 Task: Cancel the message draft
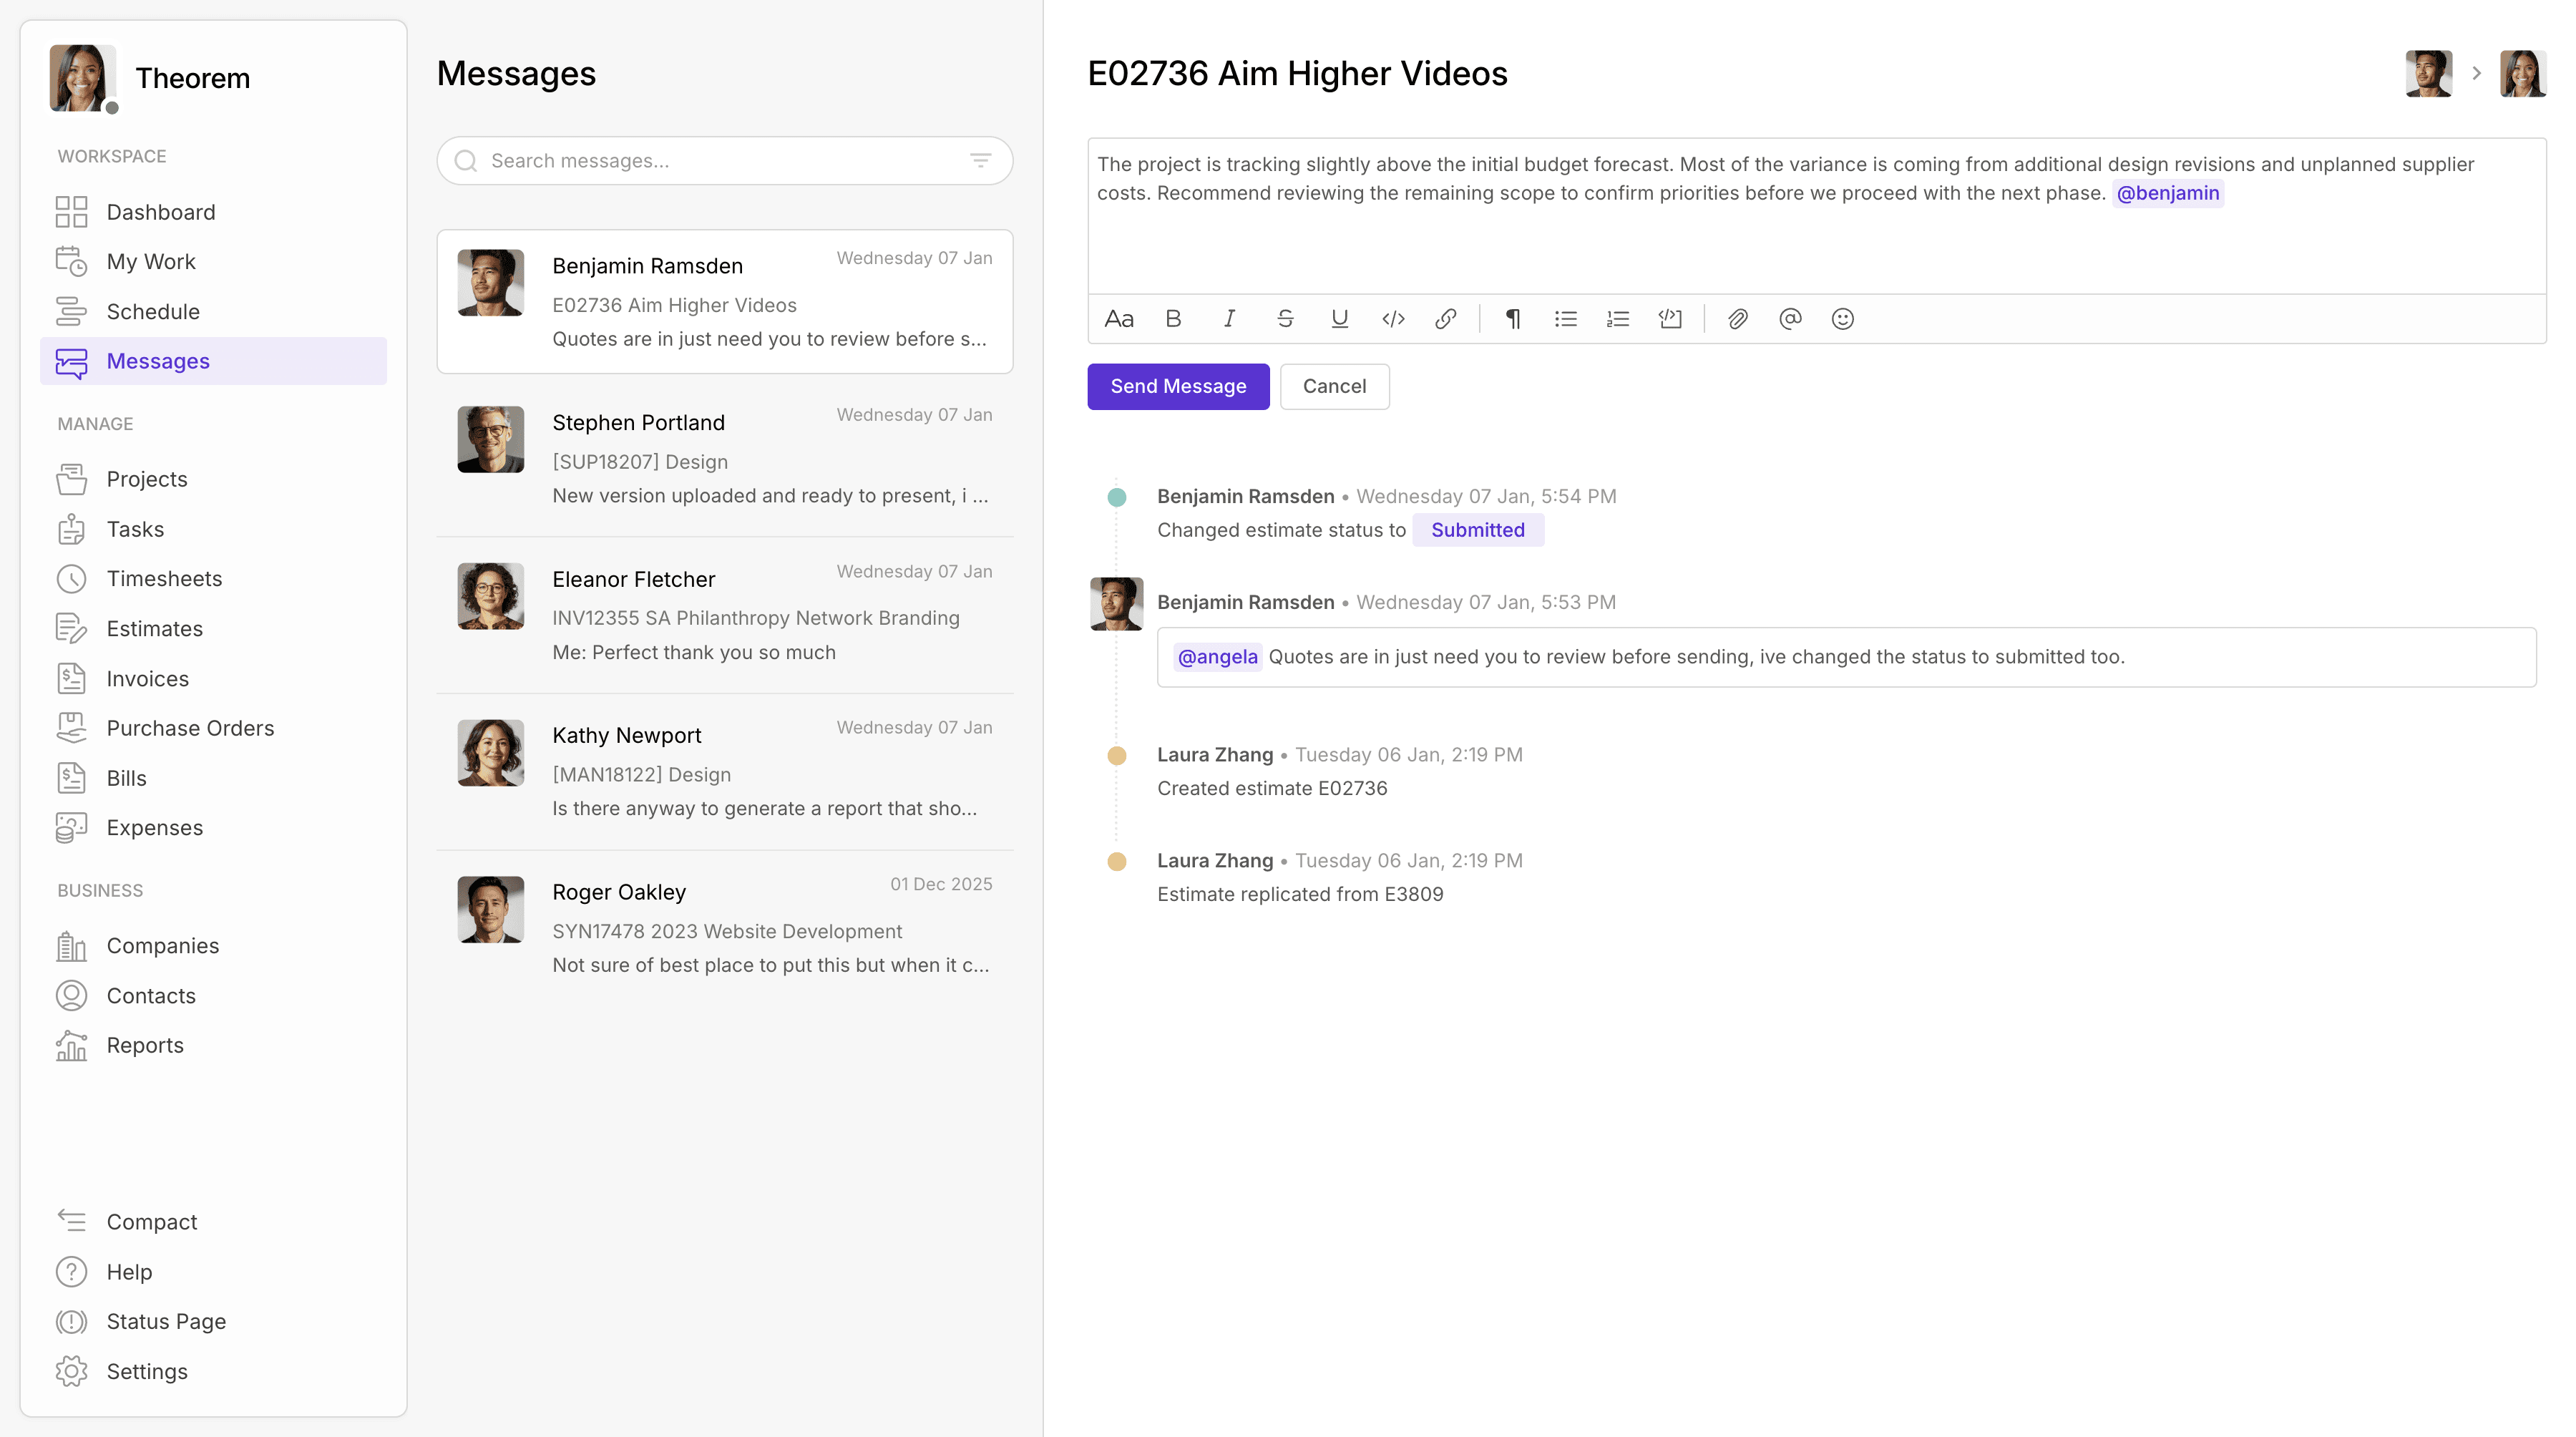1334,386
